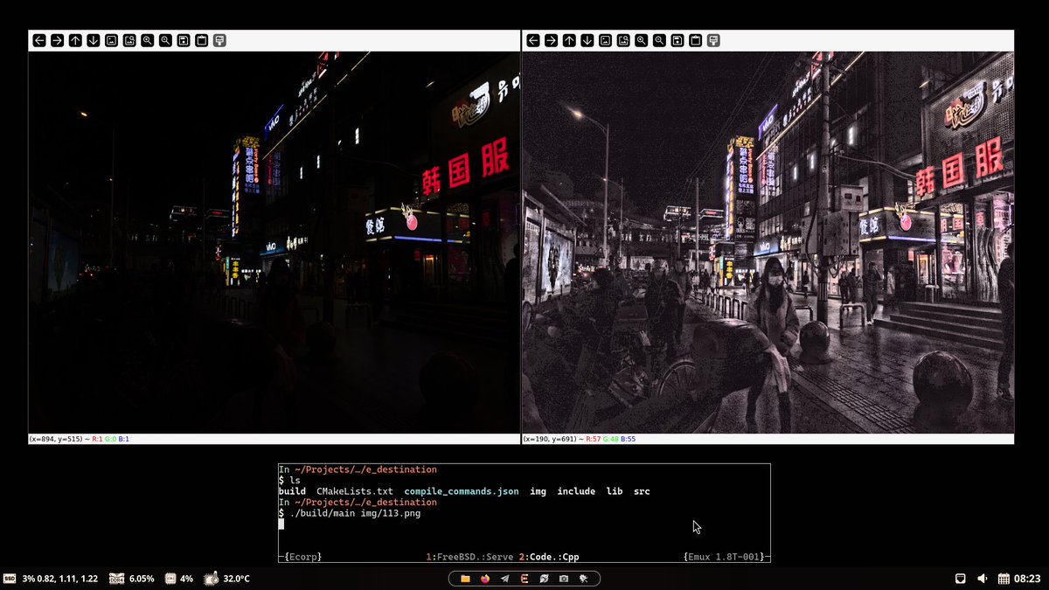This screenshot has height=590, width=1049.
Task: Open the orange E application icon in the dock
Action: point(524,579)
